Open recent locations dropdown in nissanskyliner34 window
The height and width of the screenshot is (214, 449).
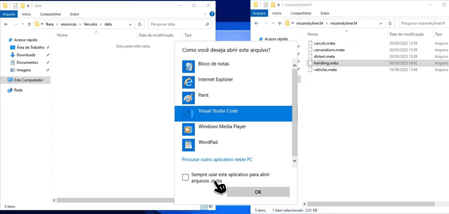click(273, 23)
